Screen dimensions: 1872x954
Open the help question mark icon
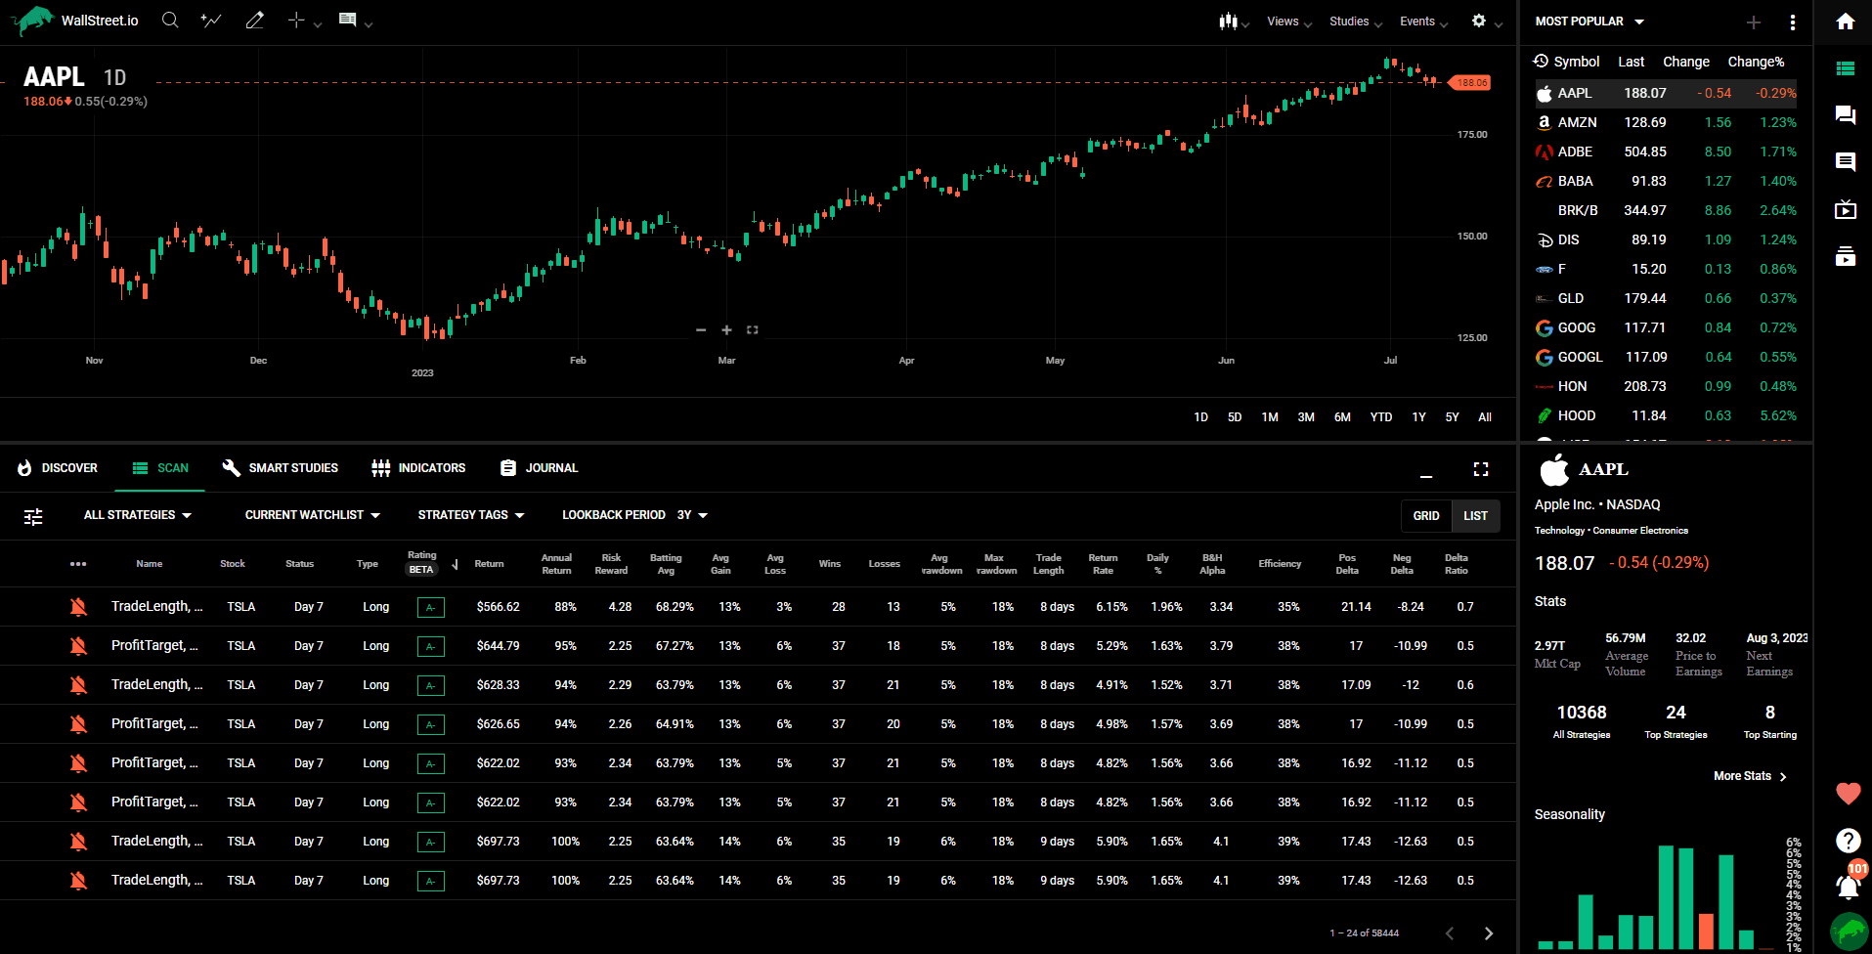pos(1848,841)
